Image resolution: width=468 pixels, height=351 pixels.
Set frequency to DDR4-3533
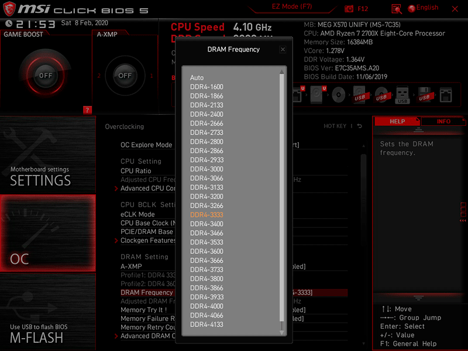click(x=207, y=242)
